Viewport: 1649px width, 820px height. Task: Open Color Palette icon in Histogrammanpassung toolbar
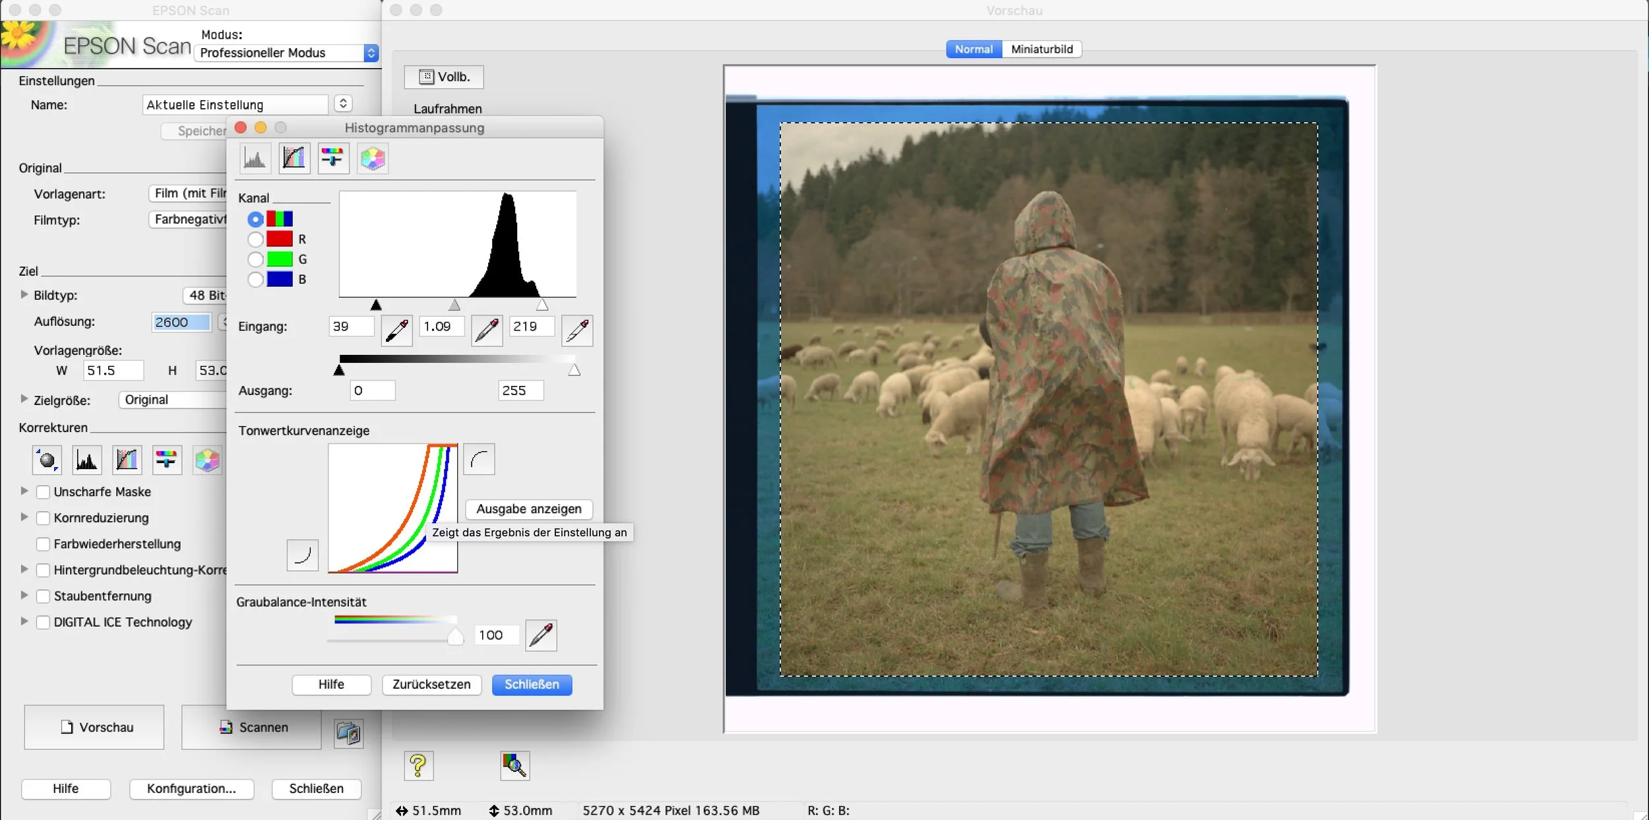373,158
